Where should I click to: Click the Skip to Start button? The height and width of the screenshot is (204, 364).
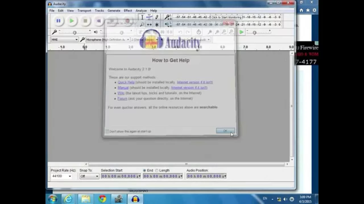click(x=99, y=21)
